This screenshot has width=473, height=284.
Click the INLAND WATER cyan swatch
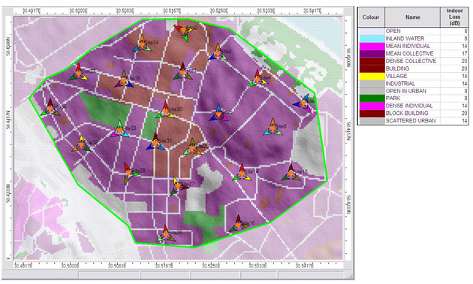[372, 38]
